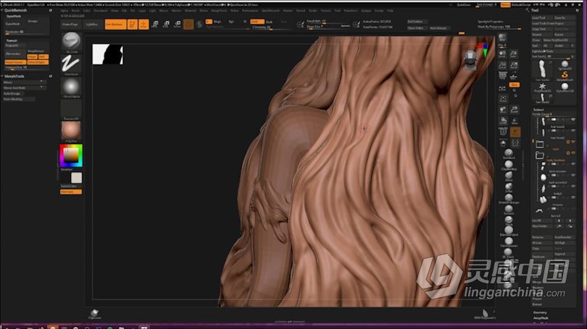Select the PolyMesh3D star tool thumbnail

[x=542, y=87]
